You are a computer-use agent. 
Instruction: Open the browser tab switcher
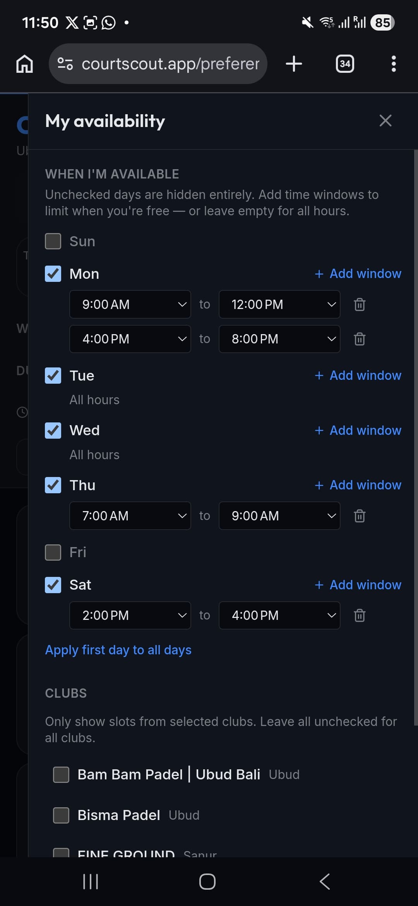pyautogui.click(x=344, y=63)
